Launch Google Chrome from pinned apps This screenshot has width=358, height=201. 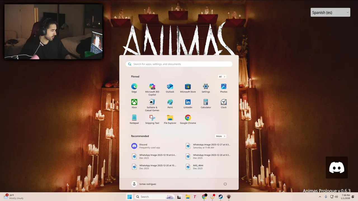click(188, 119)
